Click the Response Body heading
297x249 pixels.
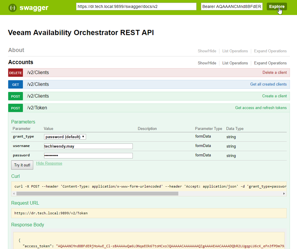[x=28, y=225]
